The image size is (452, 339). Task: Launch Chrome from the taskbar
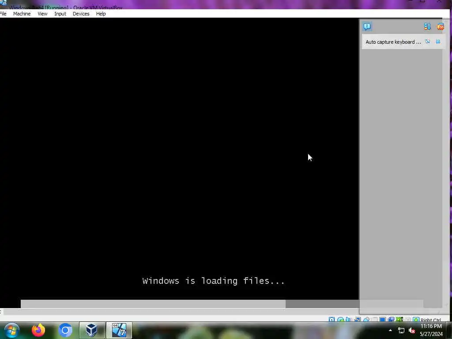(65, 330)
